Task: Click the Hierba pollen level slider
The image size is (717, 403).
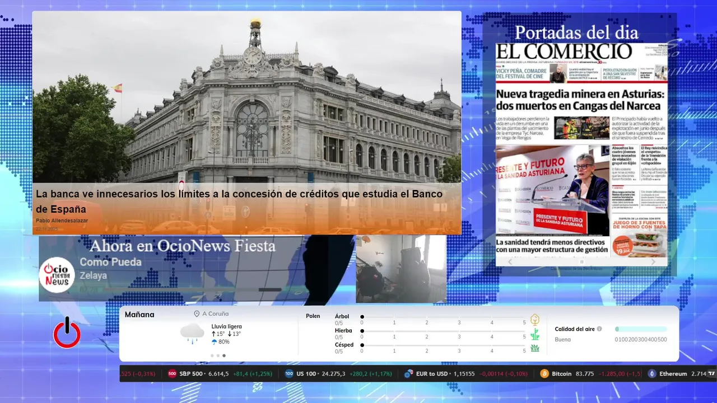Action: [x=444, y=331]
